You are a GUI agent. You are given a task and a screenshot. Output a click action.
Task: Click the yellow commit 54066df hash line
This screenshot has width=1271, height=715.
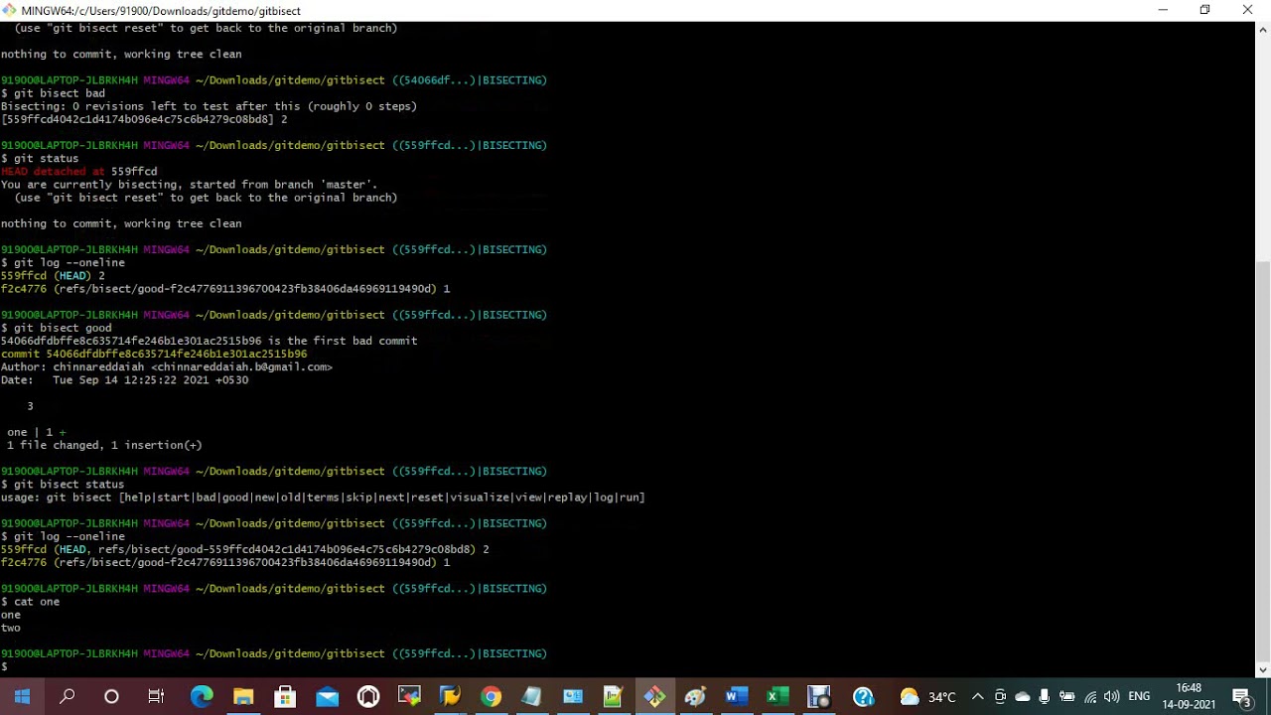tap(154, 354)
